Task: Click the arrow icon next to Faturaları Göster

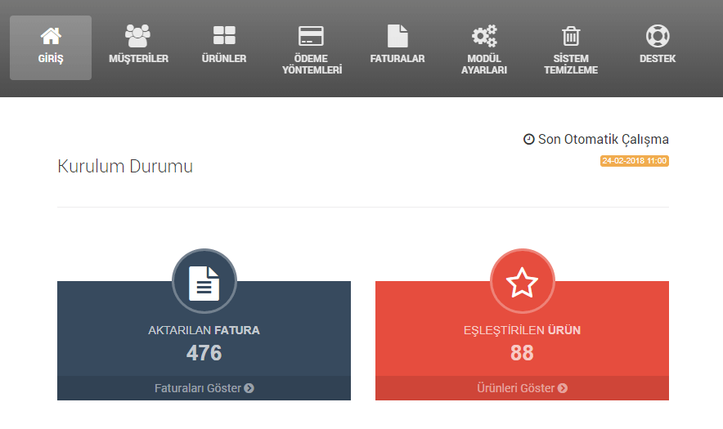Action: pyautogui.click(x=249, y=388)
